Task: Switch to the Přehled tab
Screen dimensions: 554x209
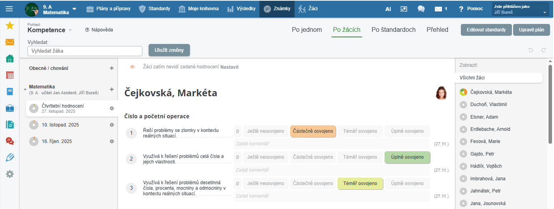Action: point(437,30)
